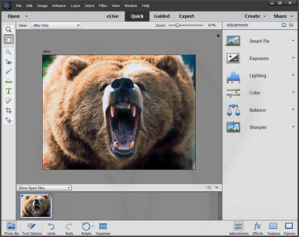Select the bear thumbnail in Photo Bin

(36, 206)
